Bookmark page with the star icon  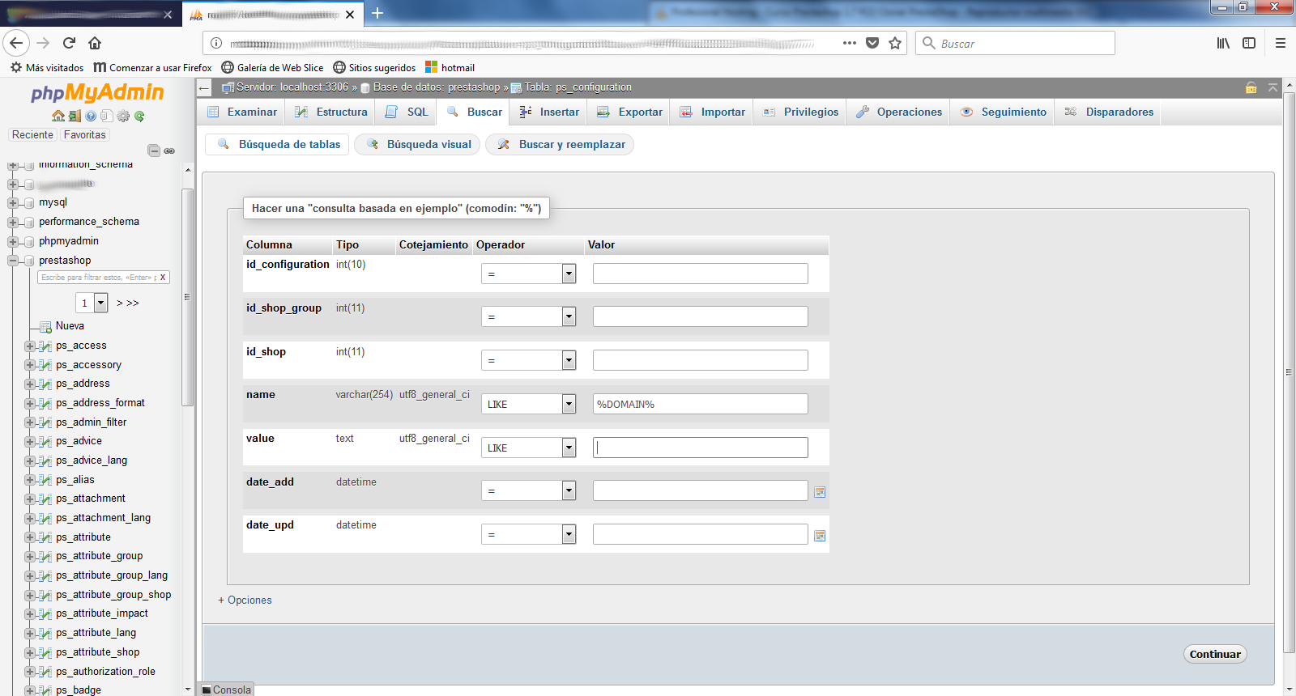(x=895, y=43)
